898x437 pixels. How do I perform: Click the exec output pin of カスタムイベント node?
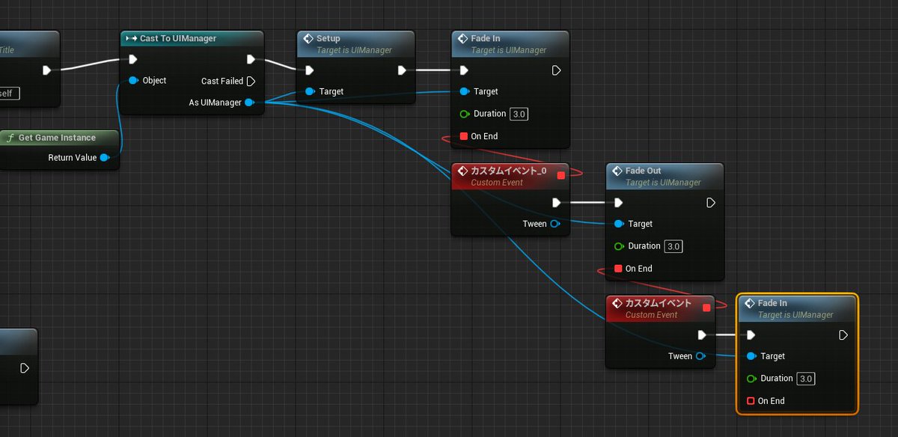click(x=701, y=335)
